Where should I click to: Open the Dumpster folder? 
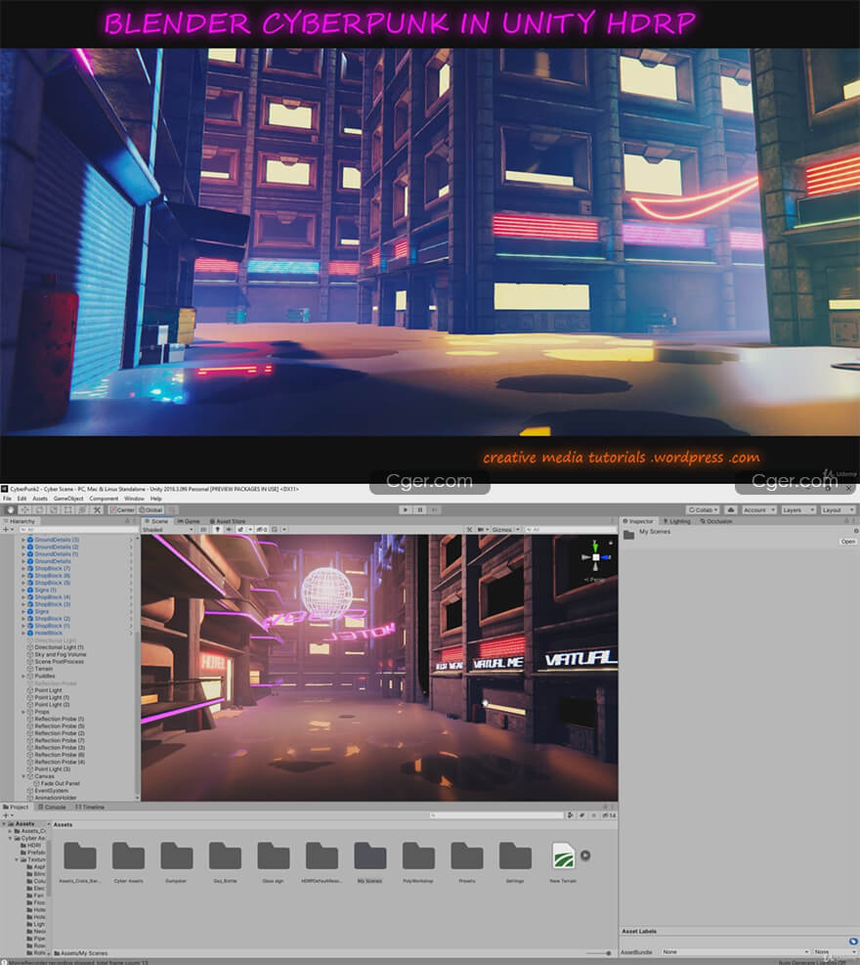[176, 862]
